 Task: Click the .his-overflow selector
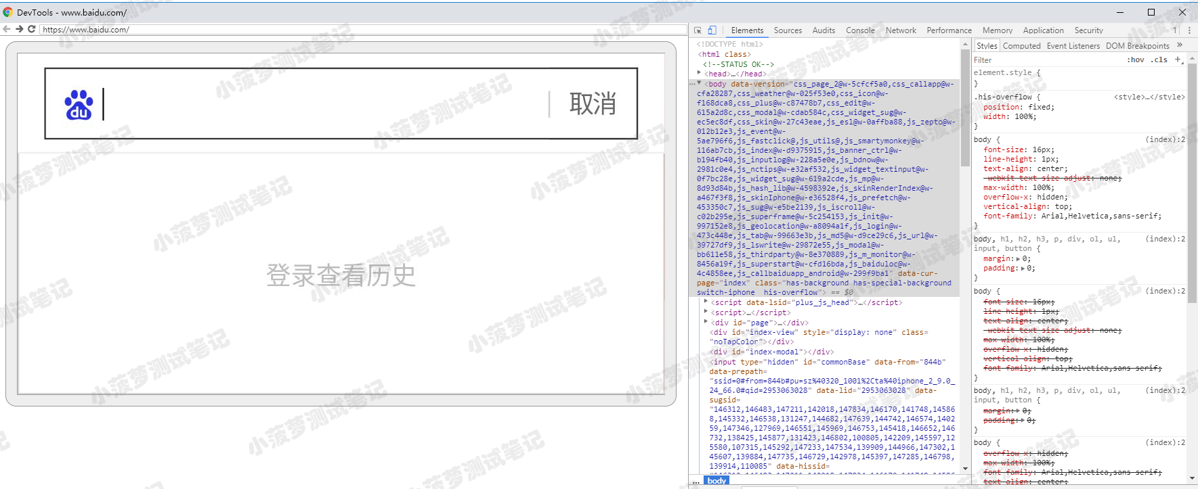point(1004,97)
